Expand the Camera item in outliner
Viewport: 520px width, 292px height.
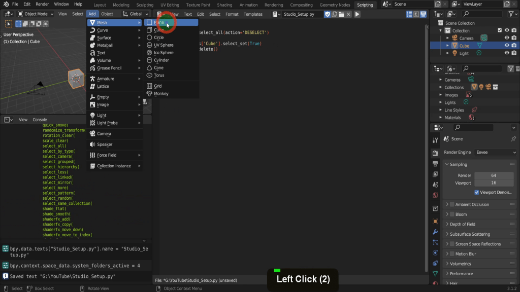coord(447,38)
